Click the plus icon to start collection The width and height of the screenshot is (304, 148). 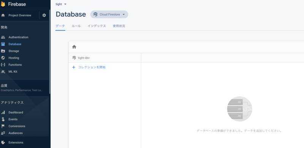click(x=74, y=67)
